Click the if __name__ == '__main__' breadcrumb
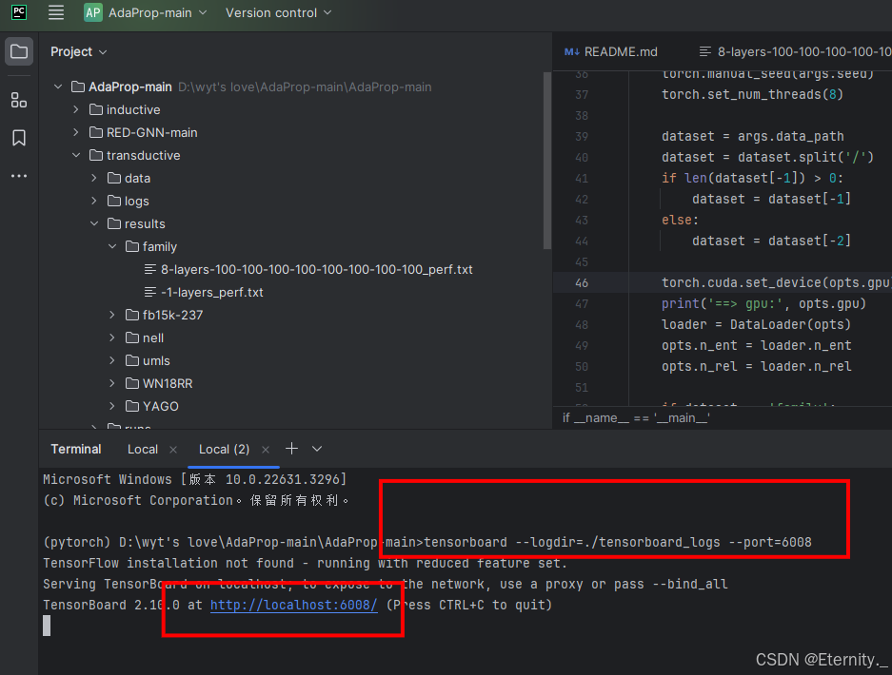Viewport: 892px width, 675px height. pyautogui.click(x=635, y=418)
